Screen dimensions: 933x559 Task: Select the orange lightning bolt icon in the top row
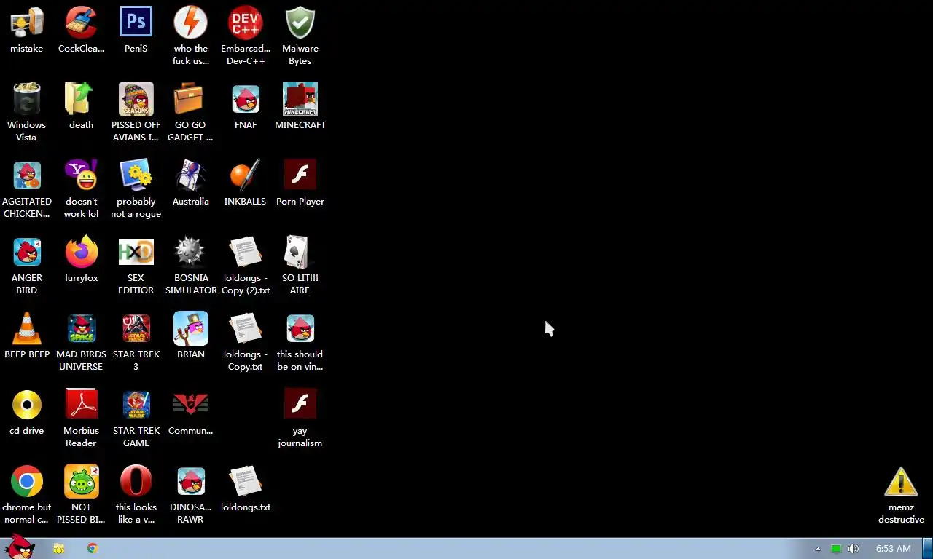point(191,23)
